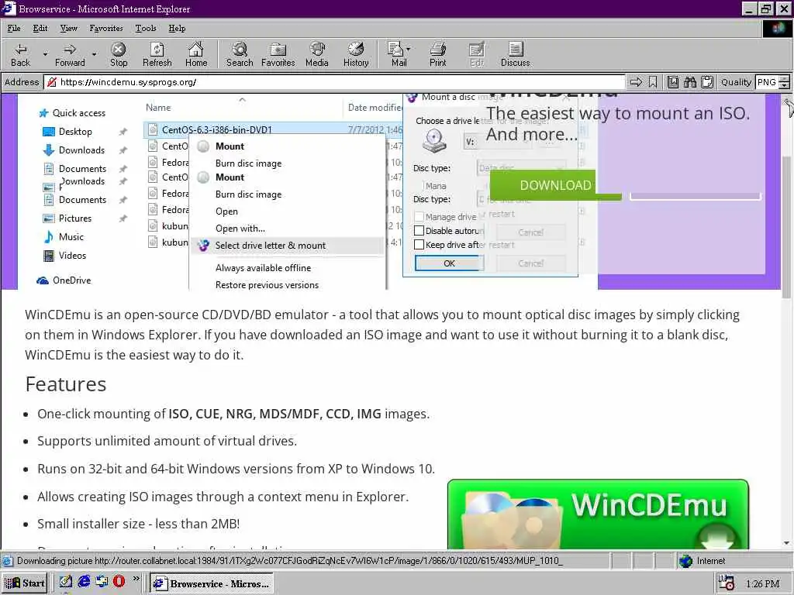Go to the Home page icon
This screenshot has width=794, height=595.
click(196, 55)
